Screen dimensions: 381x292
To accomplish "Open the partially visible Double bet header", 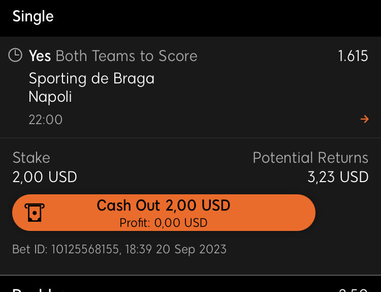I will [39, 289].
